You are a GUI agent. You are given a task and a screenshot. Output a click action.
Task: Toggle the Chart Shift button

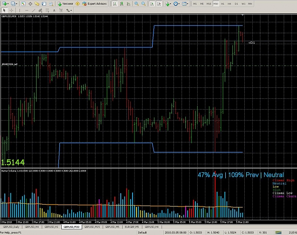coord(159,4)
